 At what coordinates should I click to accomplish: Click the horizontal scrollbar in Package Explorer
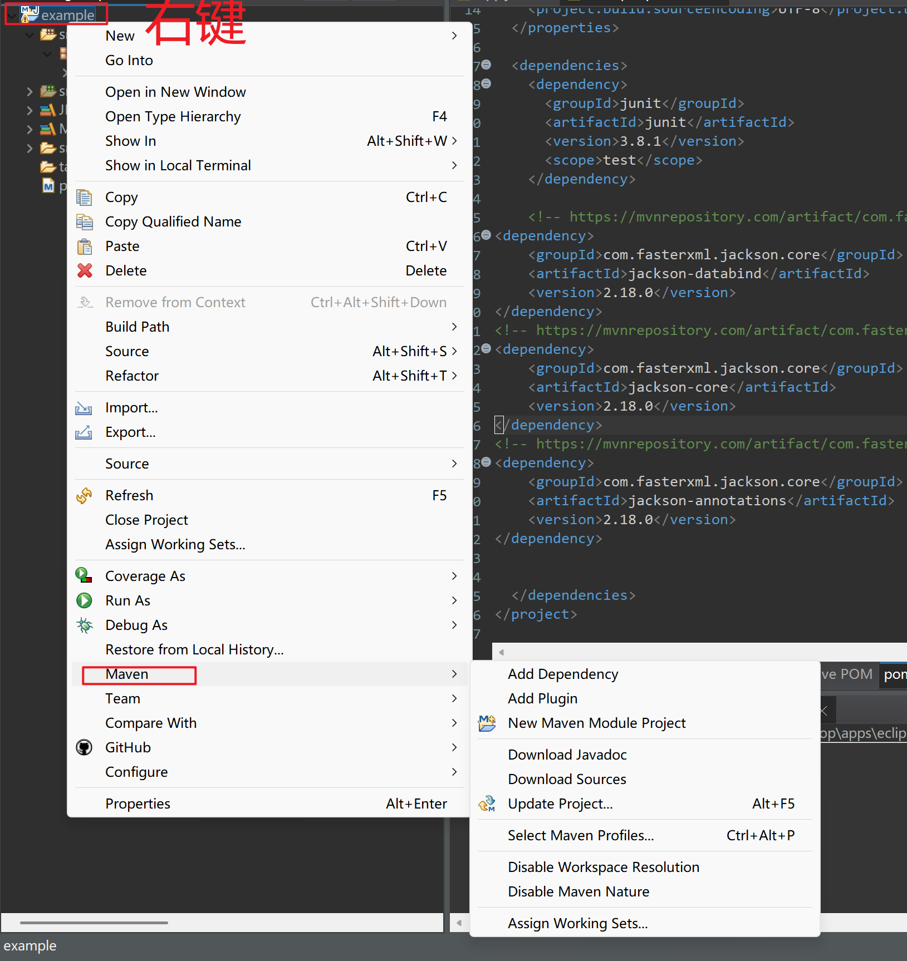94,923
